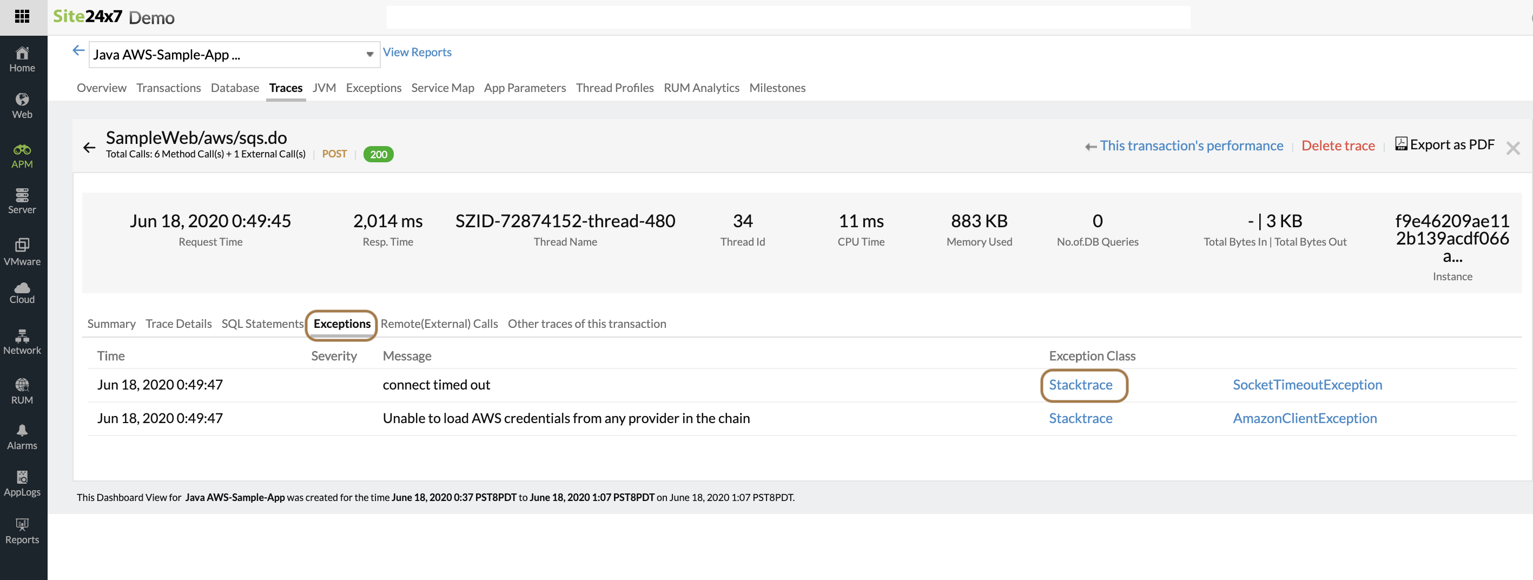Open the JVM tab

325,88
